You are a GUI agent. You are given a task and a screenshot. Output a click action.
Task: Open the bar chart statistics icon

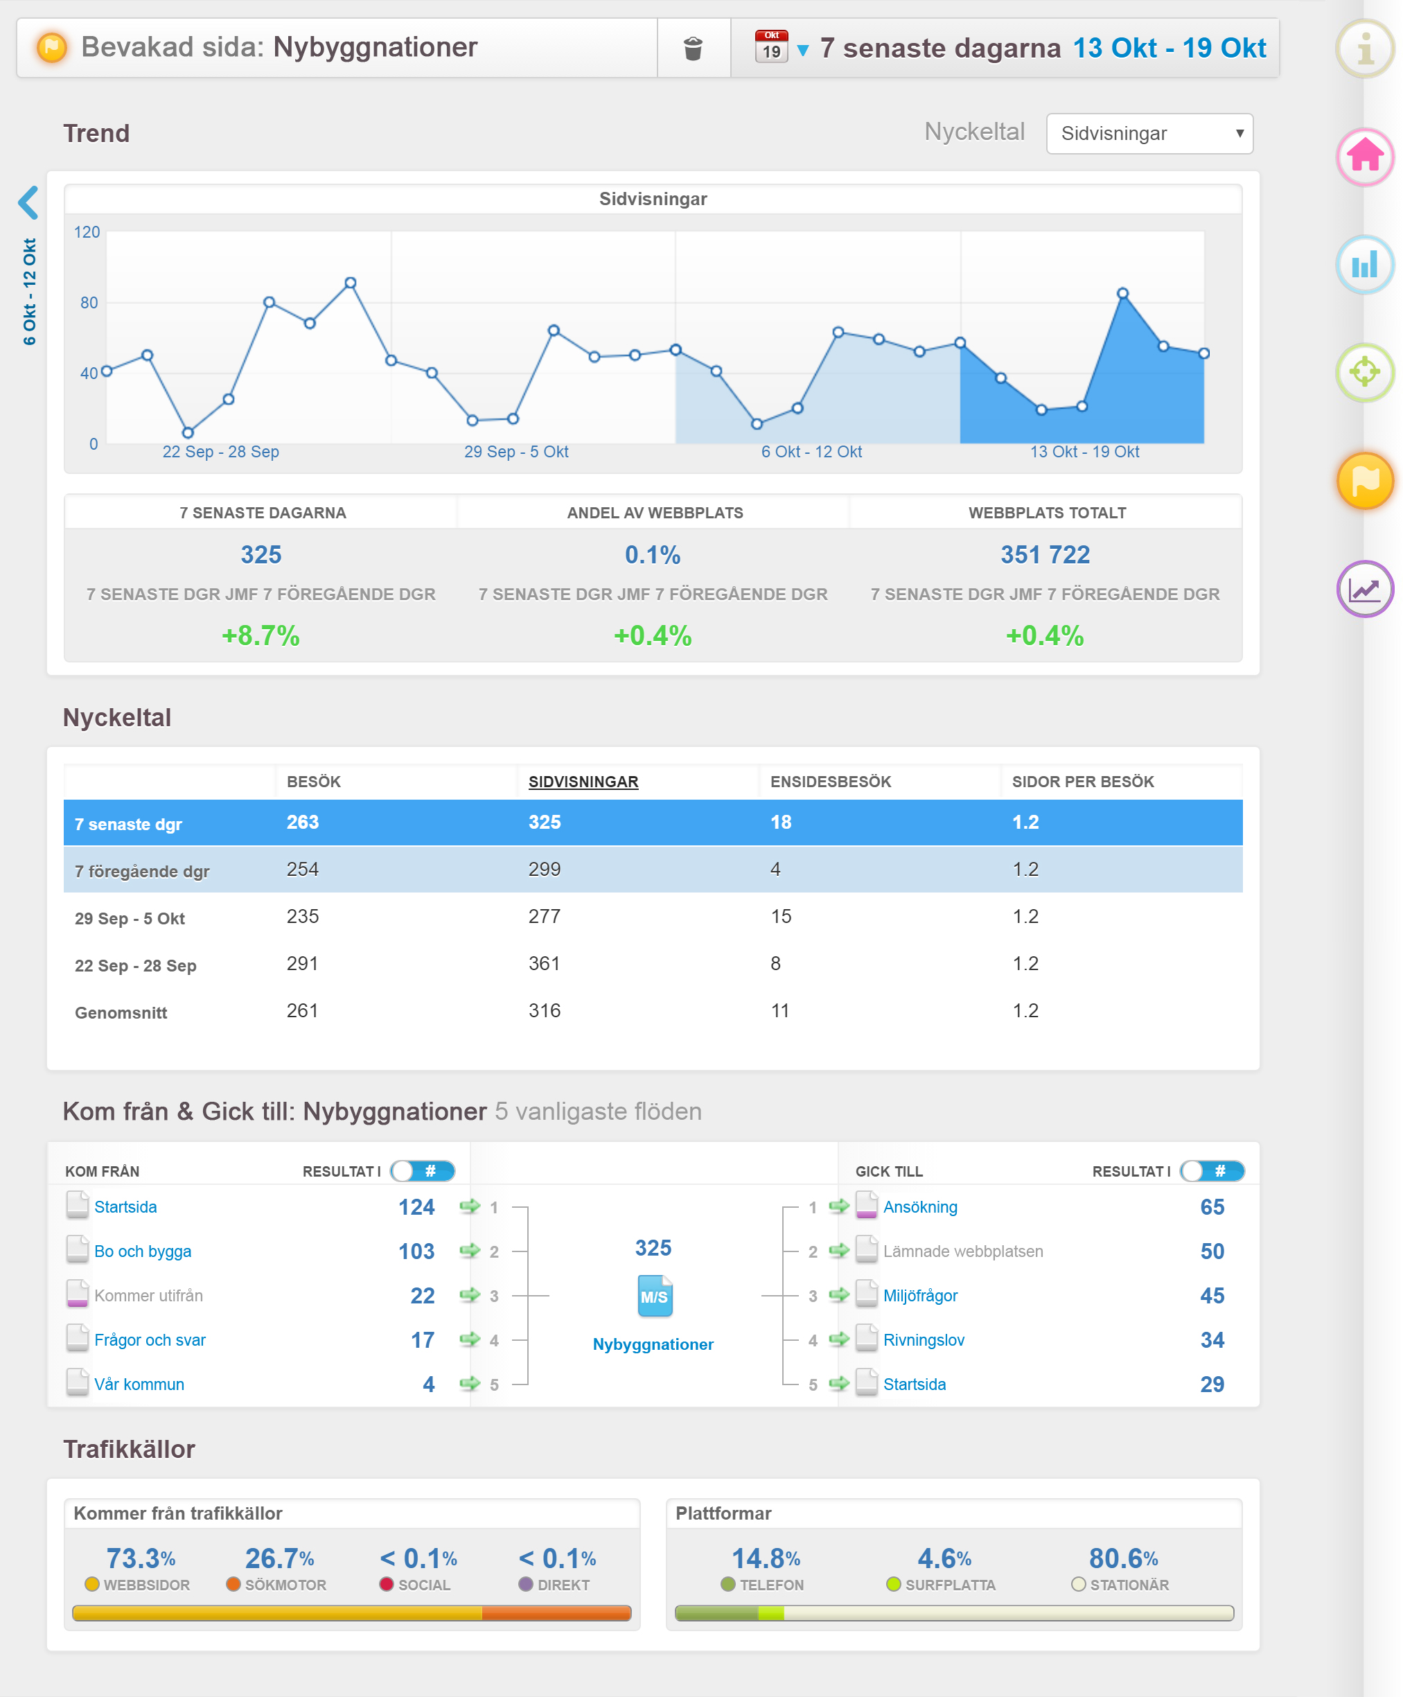coord(1365,263)
